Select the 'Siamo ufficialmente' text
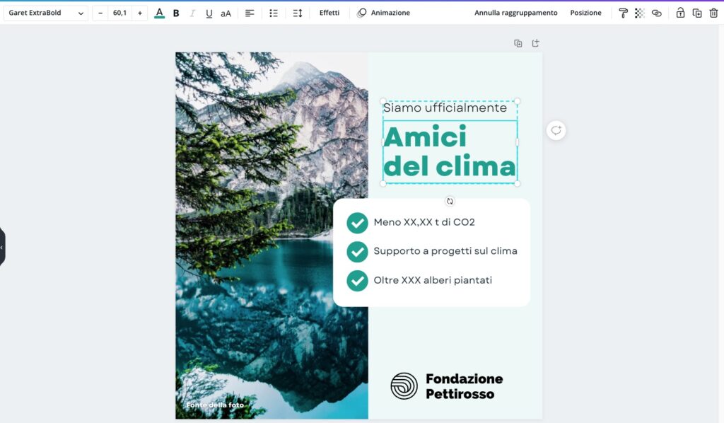The image size is (724, 423). point(445,108)
